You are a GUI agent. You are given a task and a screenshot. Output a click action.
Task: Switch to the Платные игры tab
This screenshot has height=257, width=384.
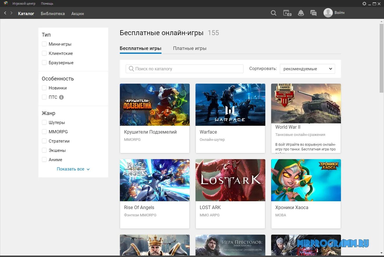pyautogui.click(x=190, y=48)
